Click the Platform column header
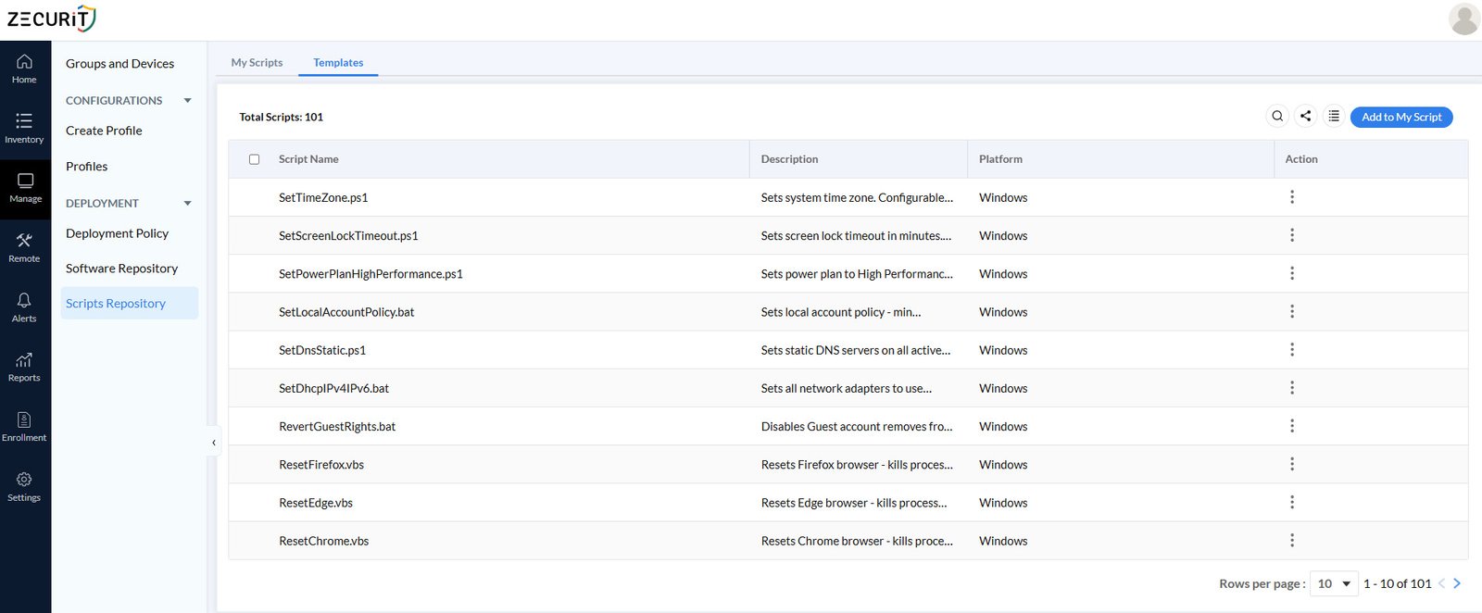This screenshot has height=613, width=1482. tap(1000, 159)
